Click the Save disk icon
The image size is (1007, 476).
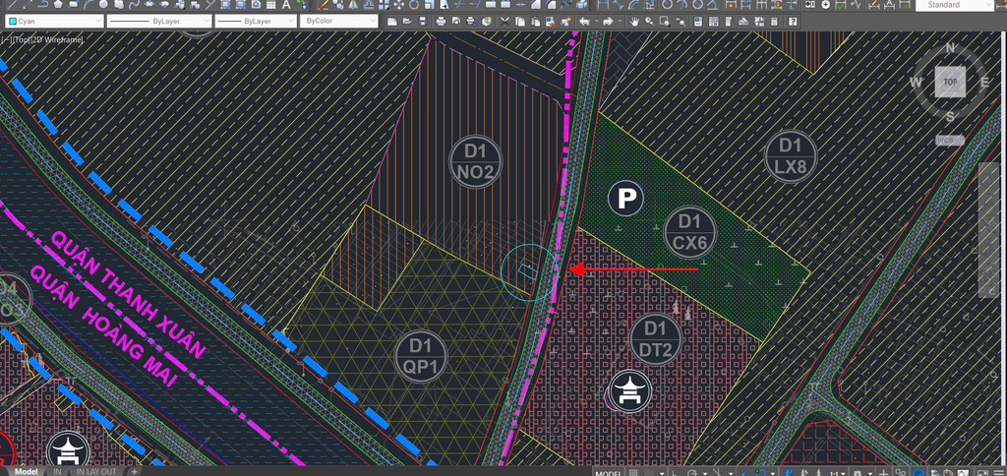422,21
